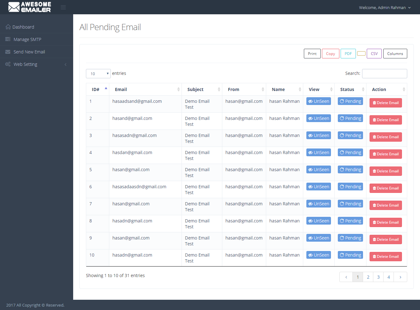Mark email ID 5 as seen
Image resolution: width=420 pixels, height=310 pixels.
point(319,169)
